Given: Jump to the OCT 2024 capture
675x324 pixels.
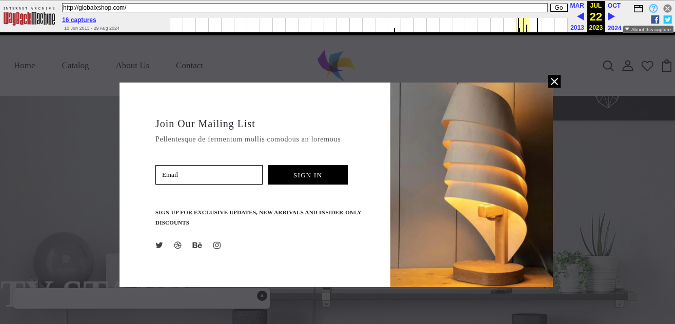Looking at the screenshot, I should [614, 16].
